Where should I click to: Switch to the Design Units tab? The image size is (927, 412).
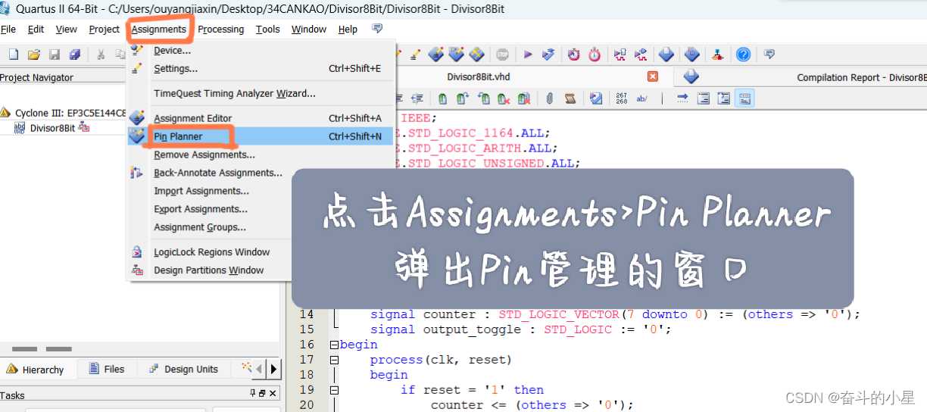tap(183, 370)
